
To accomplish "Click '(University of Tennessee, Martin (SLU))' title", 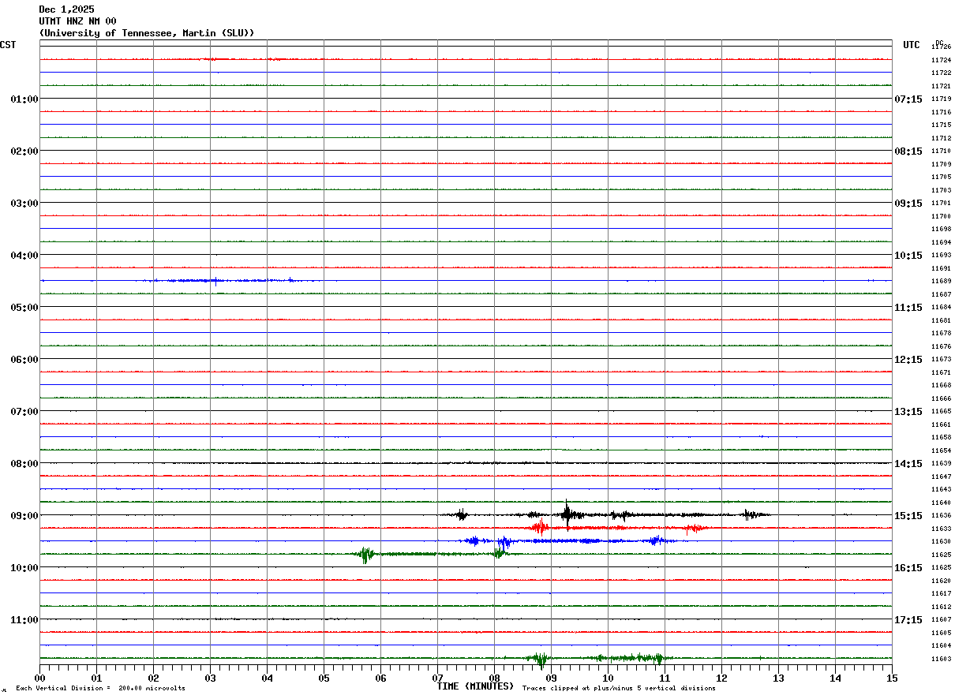I will [147, 33].
